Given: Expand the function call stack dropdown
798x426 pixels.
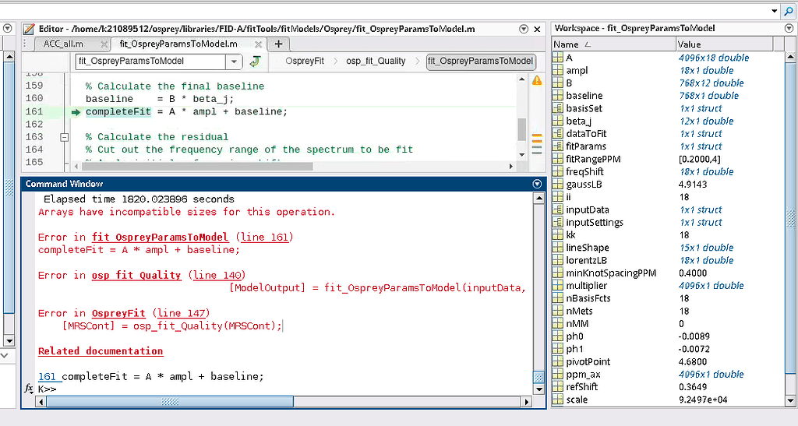Looking at the screenshot, I should pos(234,62).
